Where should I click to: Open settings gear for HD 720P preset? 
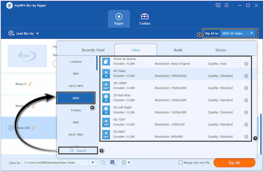click(246, 124)
